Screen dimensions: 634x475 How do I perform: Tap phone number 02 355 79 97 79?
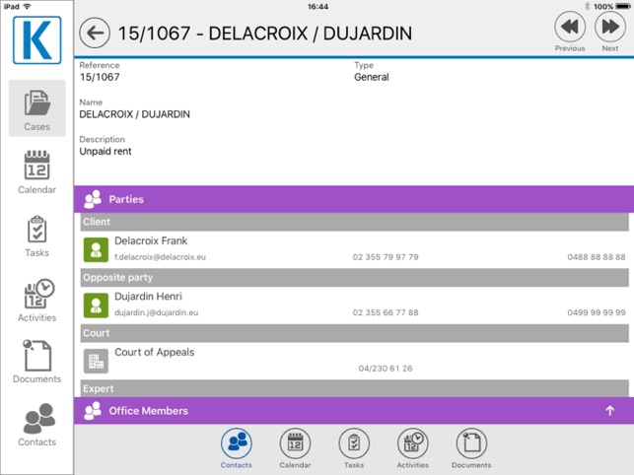pyautogui.click(x=386, y=257)
